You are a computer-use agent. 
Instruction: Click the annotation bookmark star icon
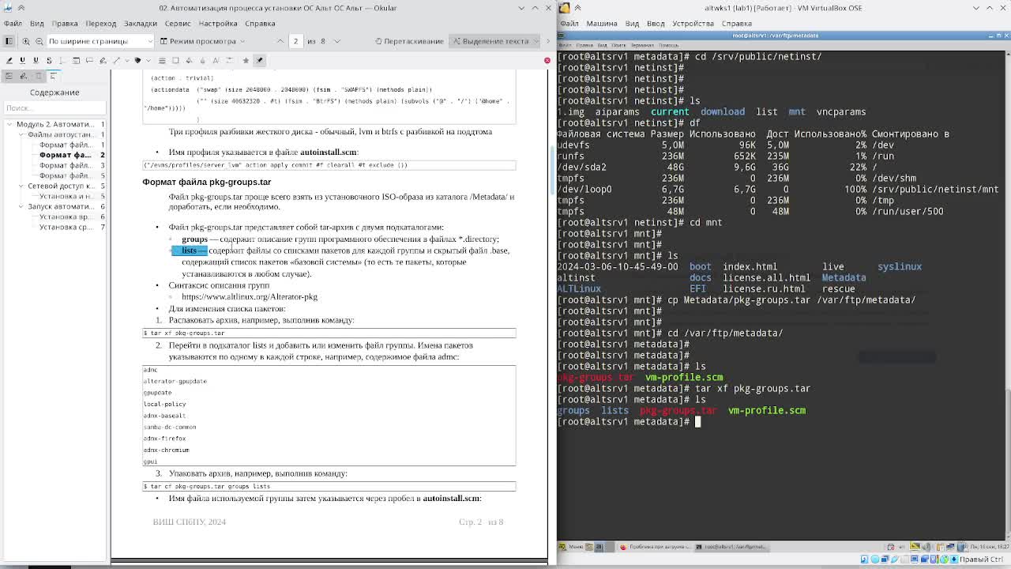246,60
